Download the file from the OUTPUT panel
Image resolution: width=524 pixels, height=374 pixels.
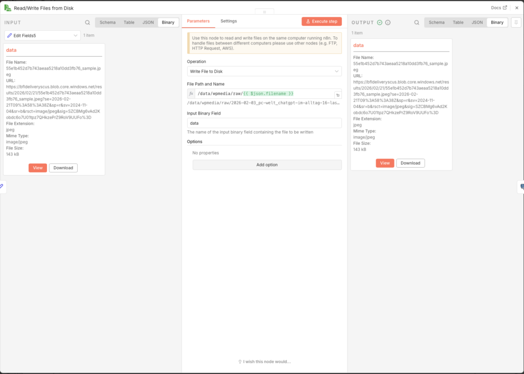click(410, 163)
